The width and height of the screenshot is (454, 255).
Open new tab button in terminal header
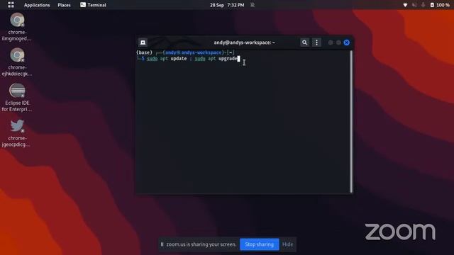143,42
